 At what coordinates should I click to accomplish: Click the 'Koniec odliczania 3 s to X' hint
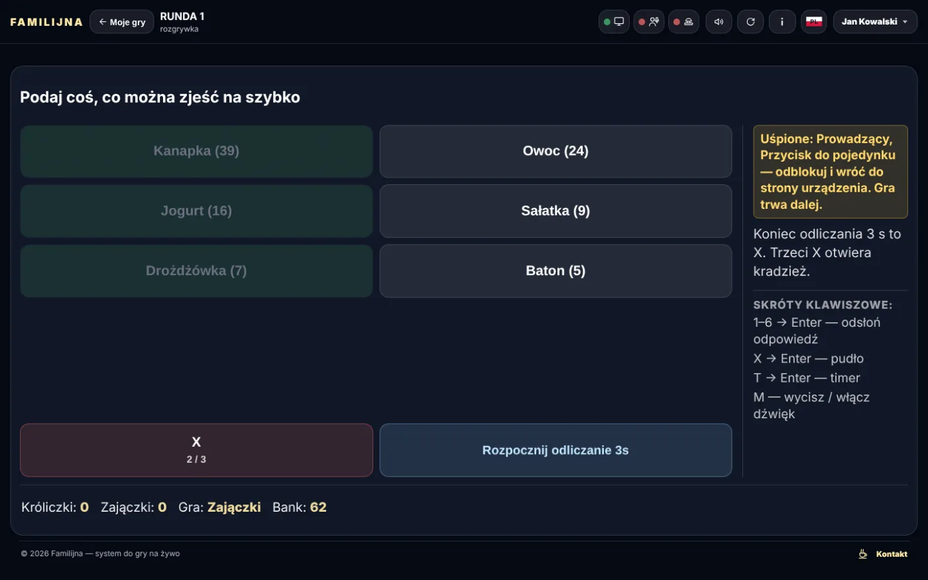[x=827, y=253]
